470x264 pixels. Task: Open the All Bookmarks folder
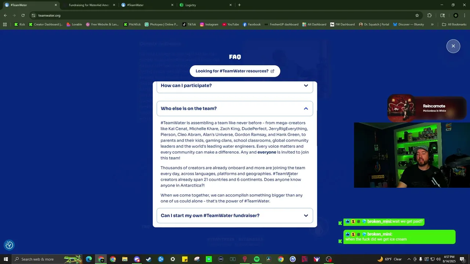pyautogui.click(x=454, y=25)
